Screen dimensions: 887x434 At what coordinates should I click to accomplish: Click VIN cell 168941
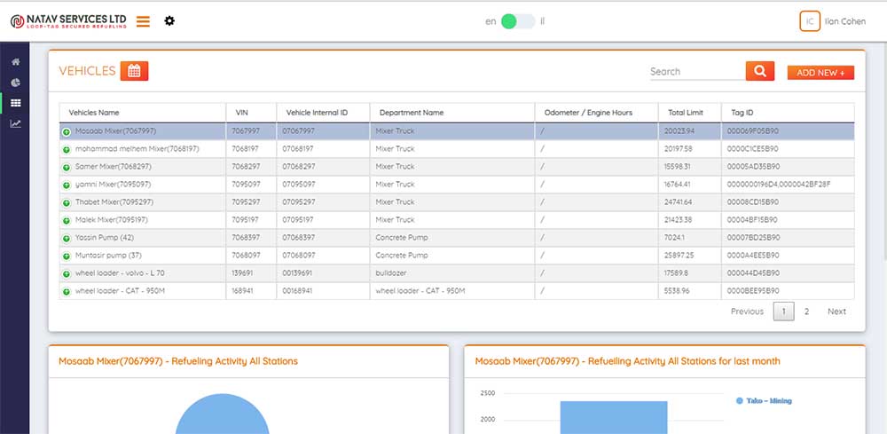[x=251, y=291]
